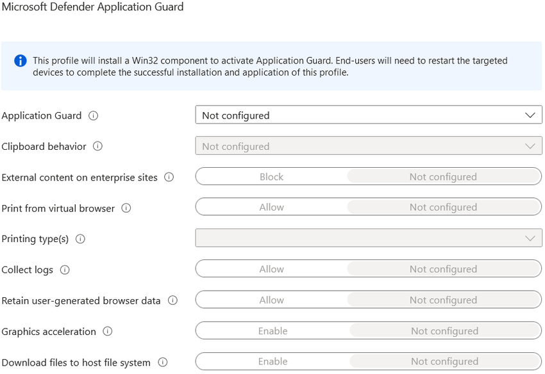Set External content on enterprise sites to Block
The image size is (545, 374).
pyautogui.click(x=271, y=176)
